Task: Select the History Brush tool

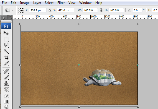Action: coord(6,89)
